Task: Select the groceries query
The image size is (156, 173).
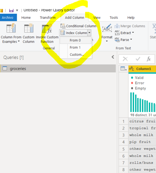Action: [x=58, y=69]
